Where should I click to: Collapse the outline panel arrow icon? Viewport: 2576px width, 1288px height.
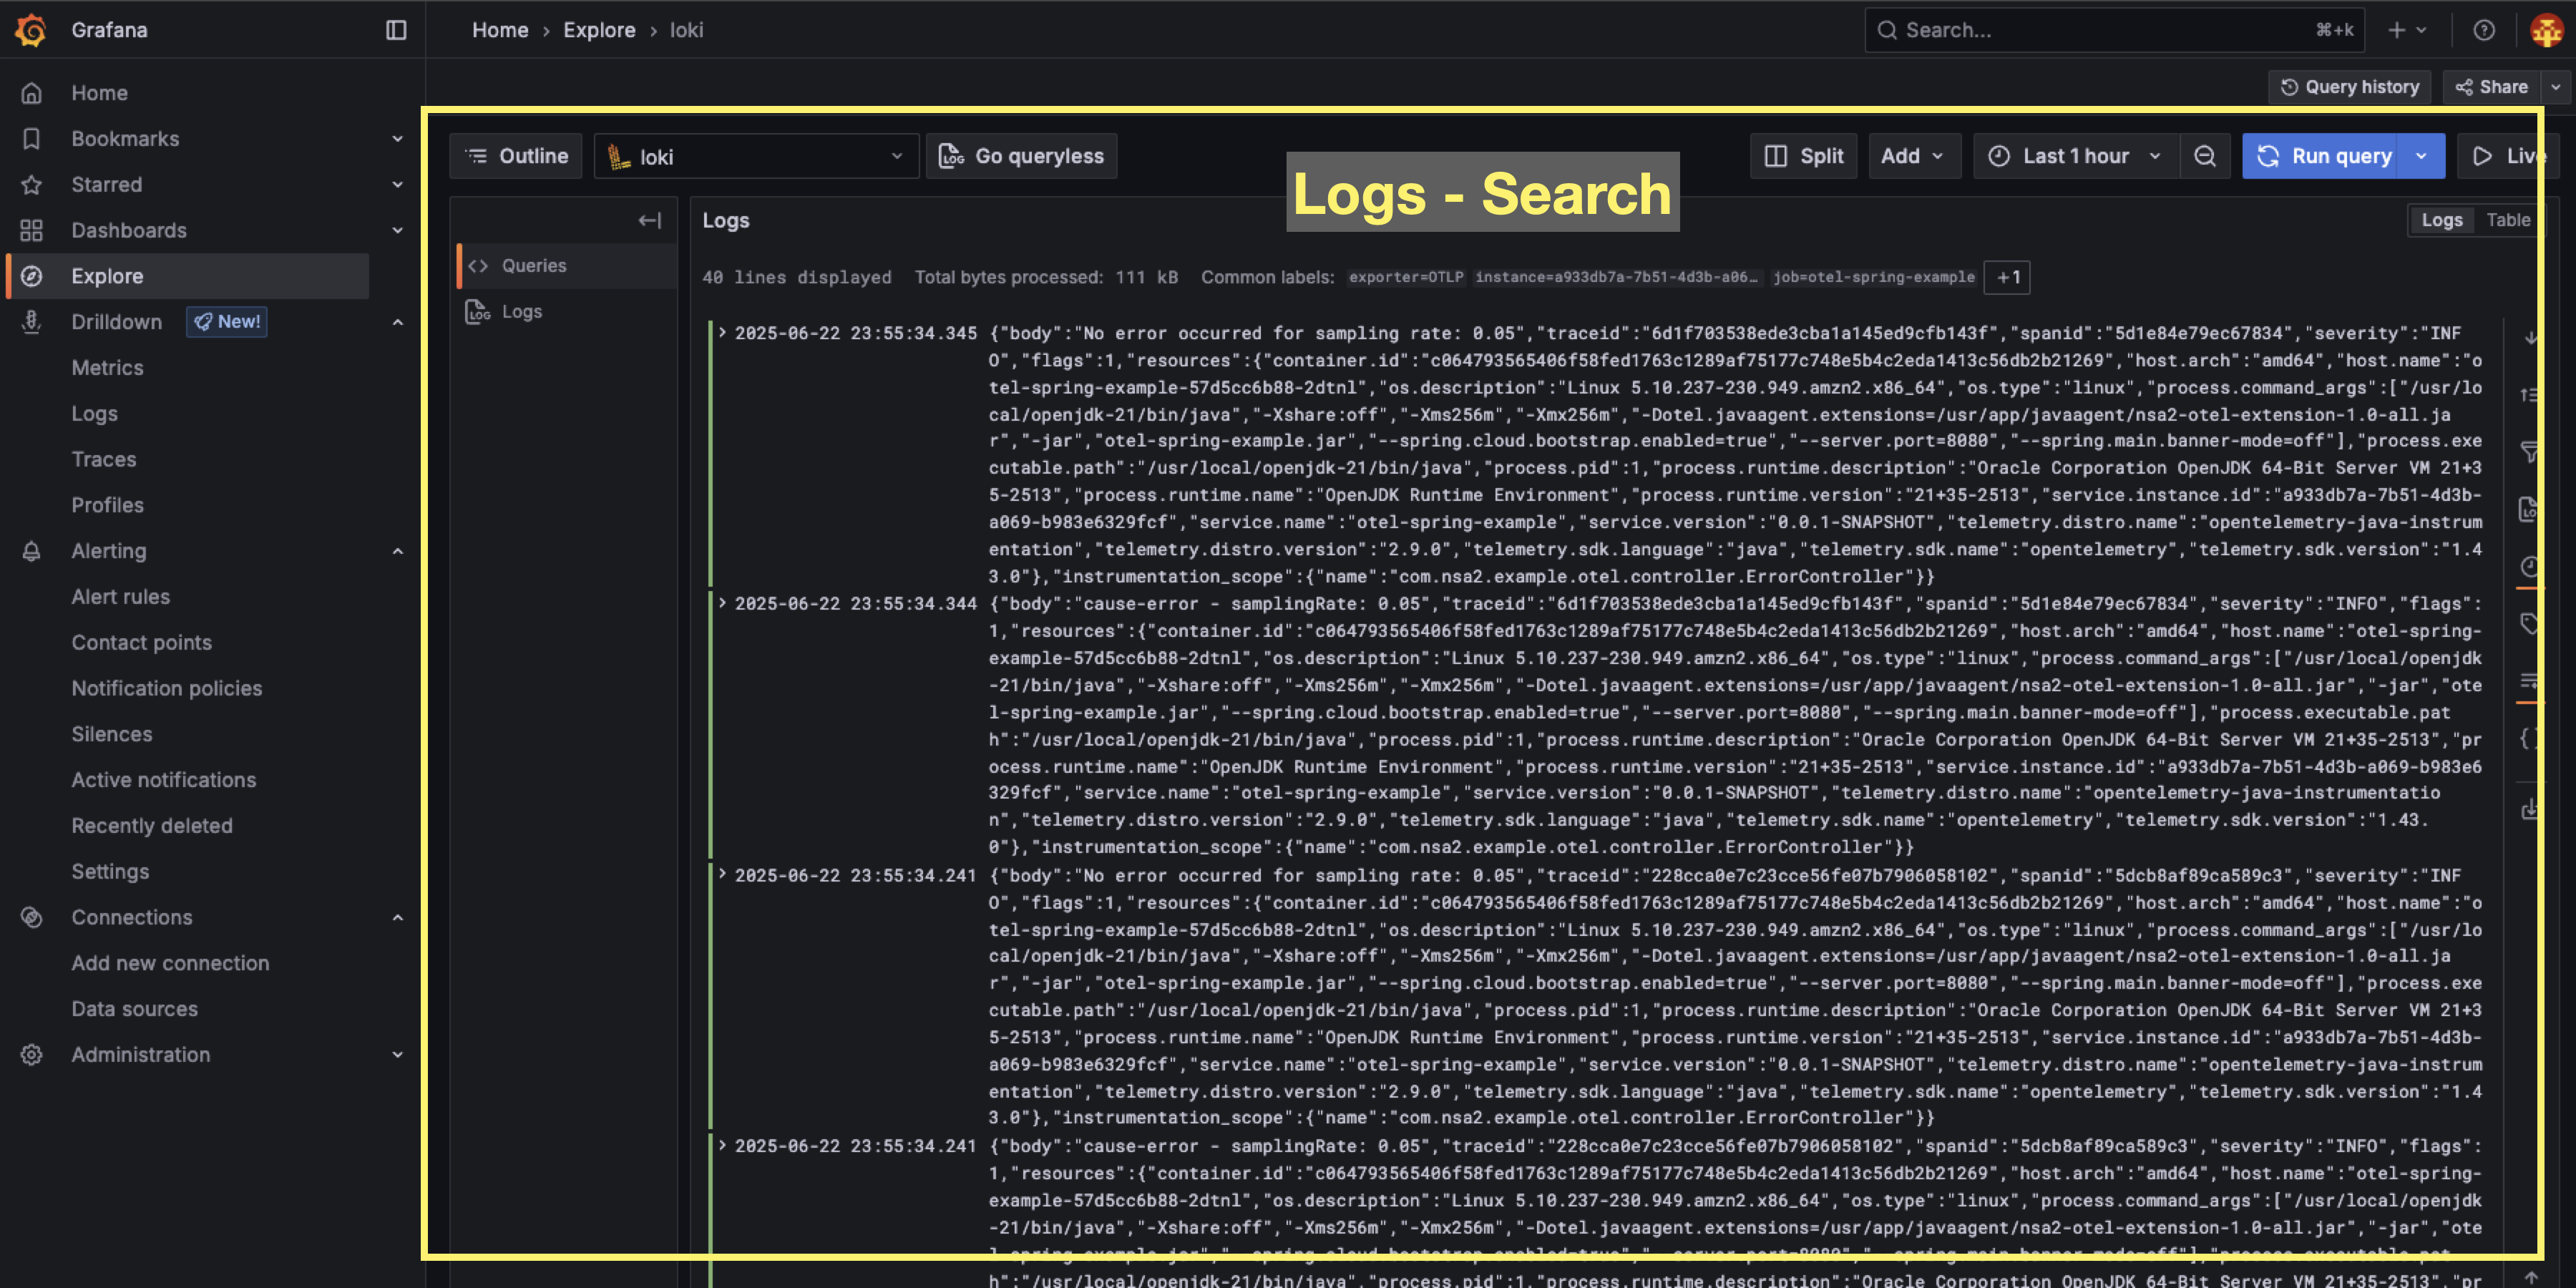(x=650, y=221)
